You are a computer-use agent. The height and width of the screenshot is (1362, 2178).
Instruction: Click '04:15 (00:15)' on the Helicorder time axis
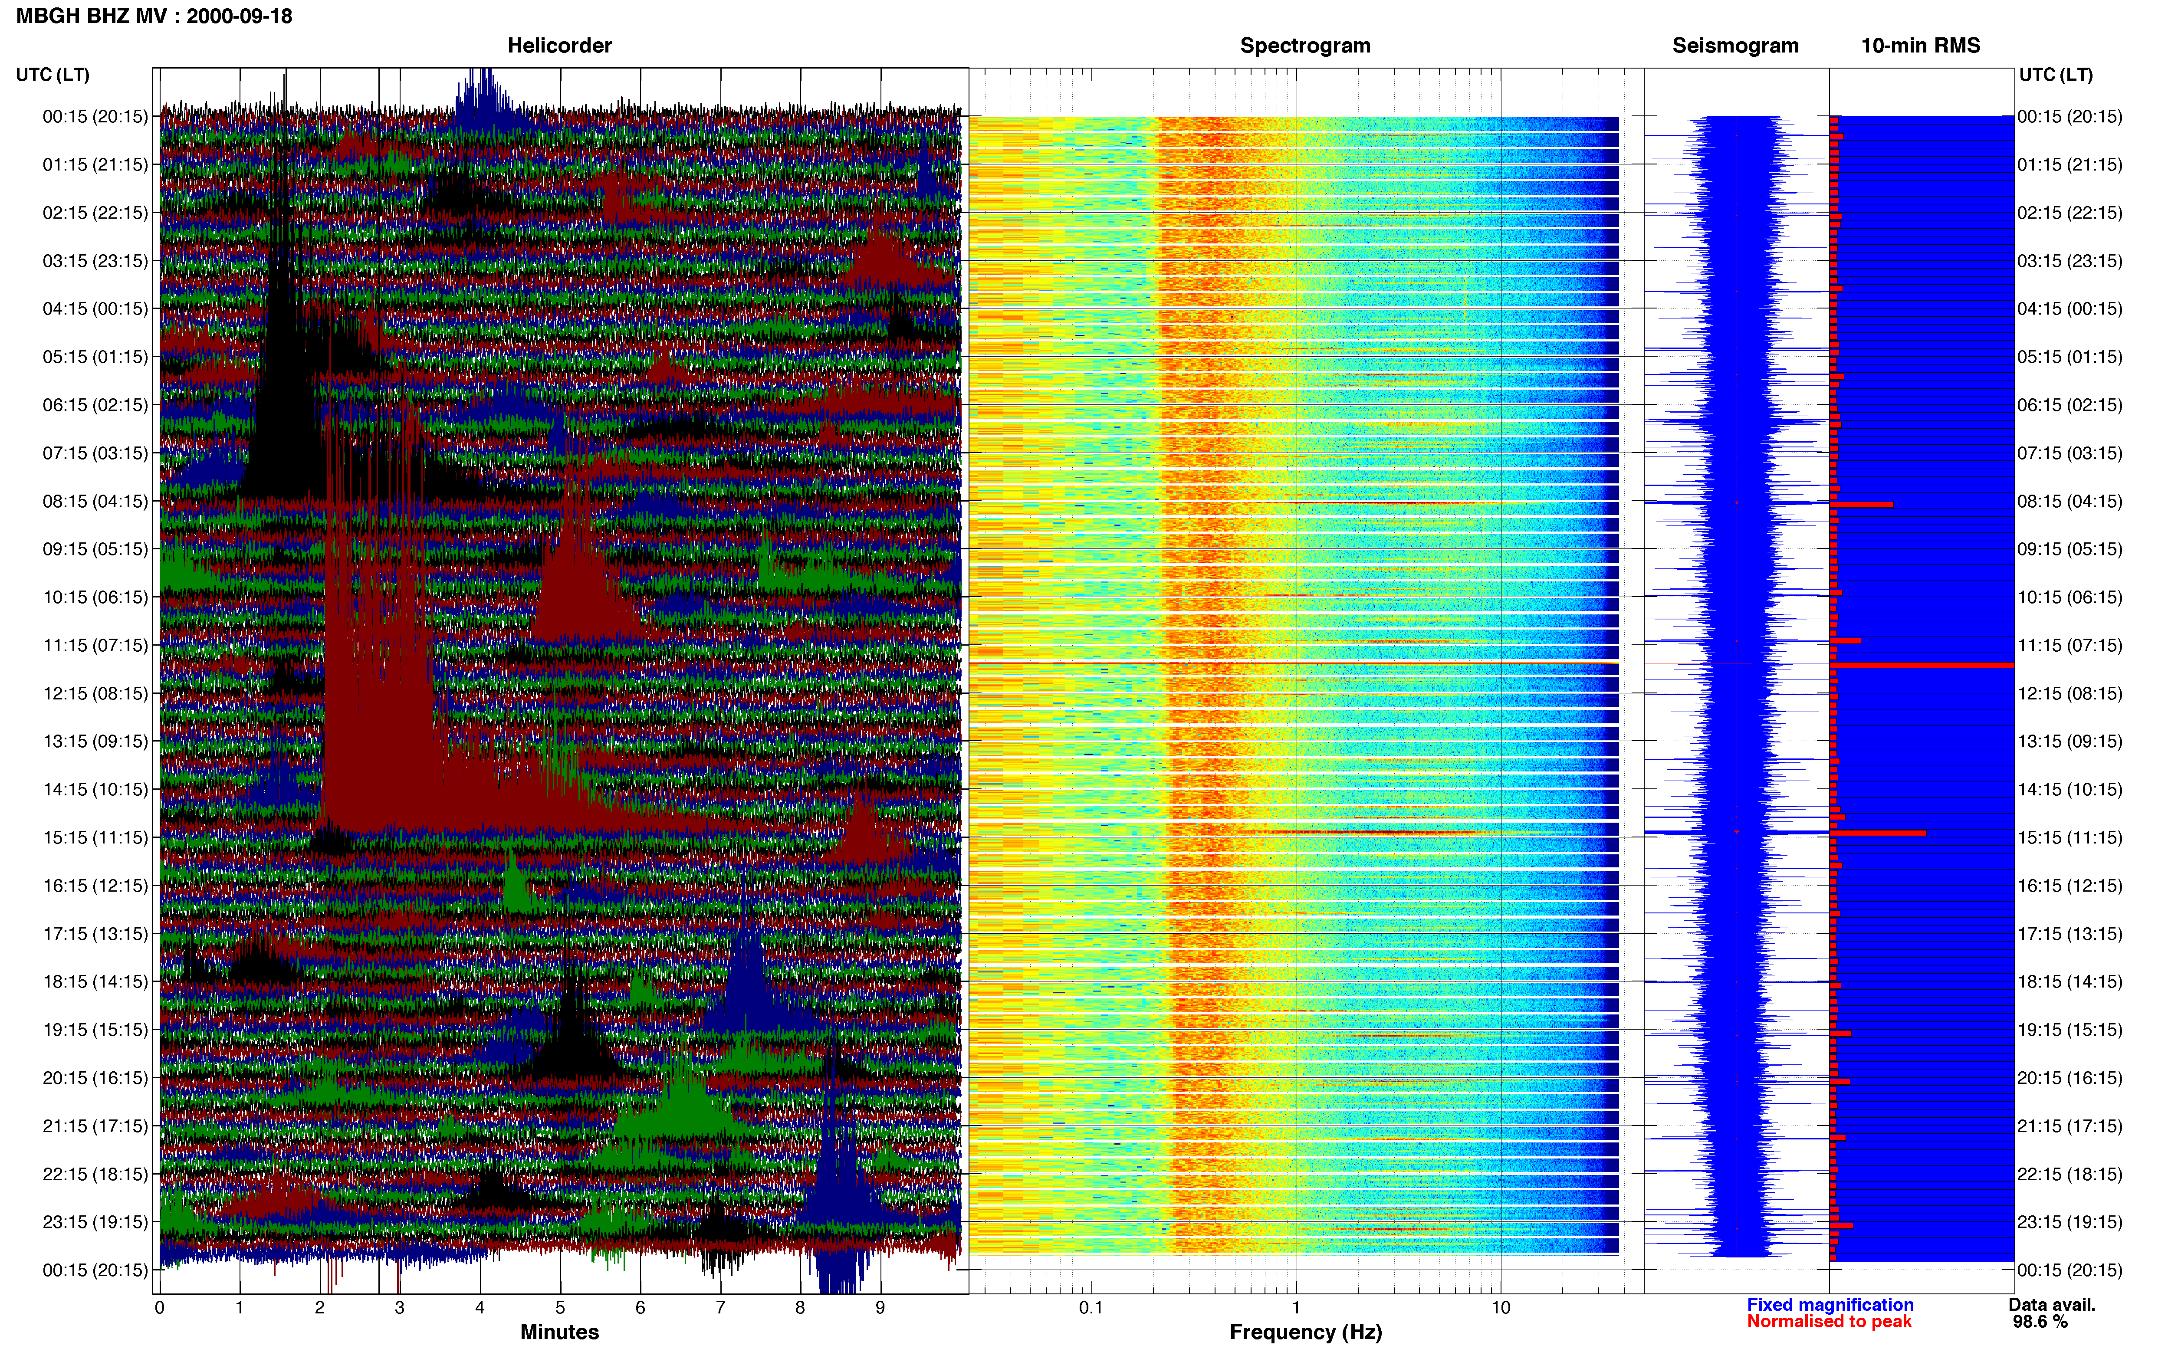(95, 309)
